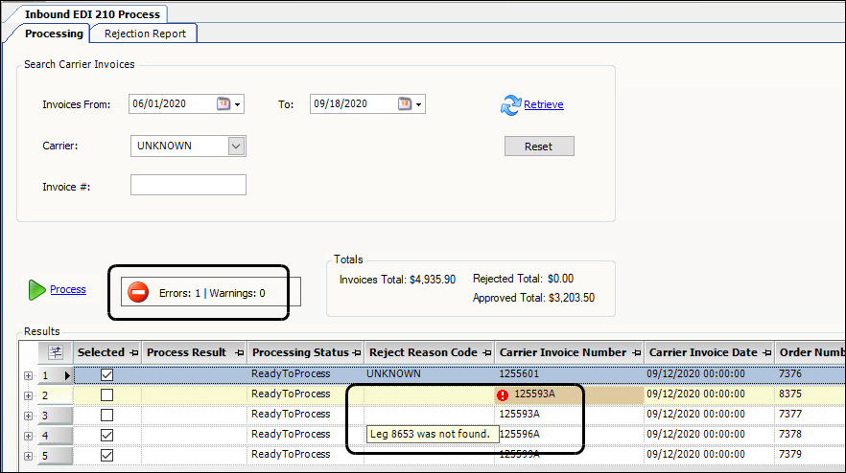Click the red error stop icon
Image resolution: width=846 pixels, height=473 pixels.
[x=138, y=292]
